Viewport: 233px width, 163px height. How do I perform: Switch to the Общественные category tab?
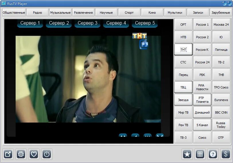[14, 13]
